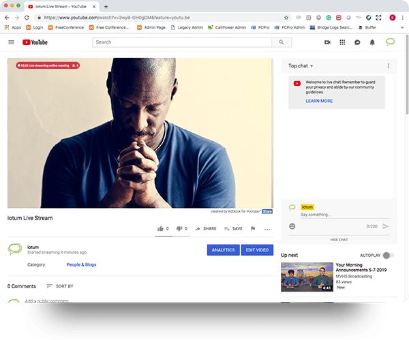Share the iotum Live Stream video
Viewport: 409px width, 340px height.
[206, 229]
